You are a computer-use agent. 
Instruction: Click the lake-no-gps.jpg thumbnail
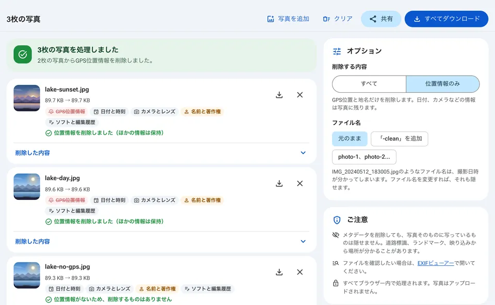pos(27,275)
